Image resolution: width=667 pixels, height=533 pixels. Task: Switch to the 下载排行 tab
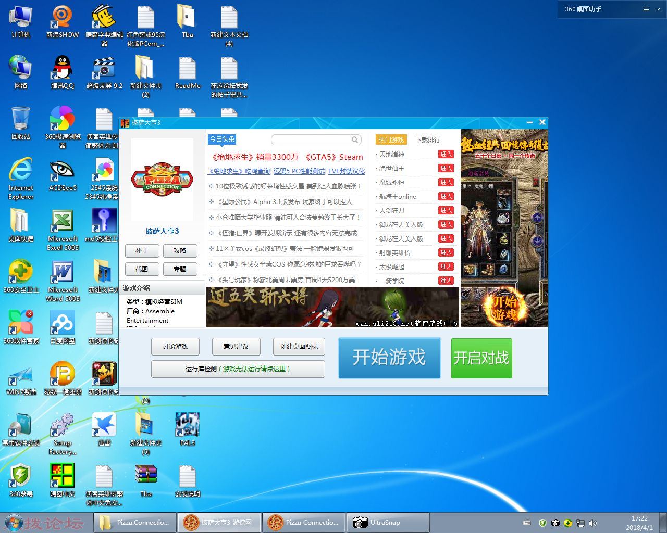[x=428, y=139]
